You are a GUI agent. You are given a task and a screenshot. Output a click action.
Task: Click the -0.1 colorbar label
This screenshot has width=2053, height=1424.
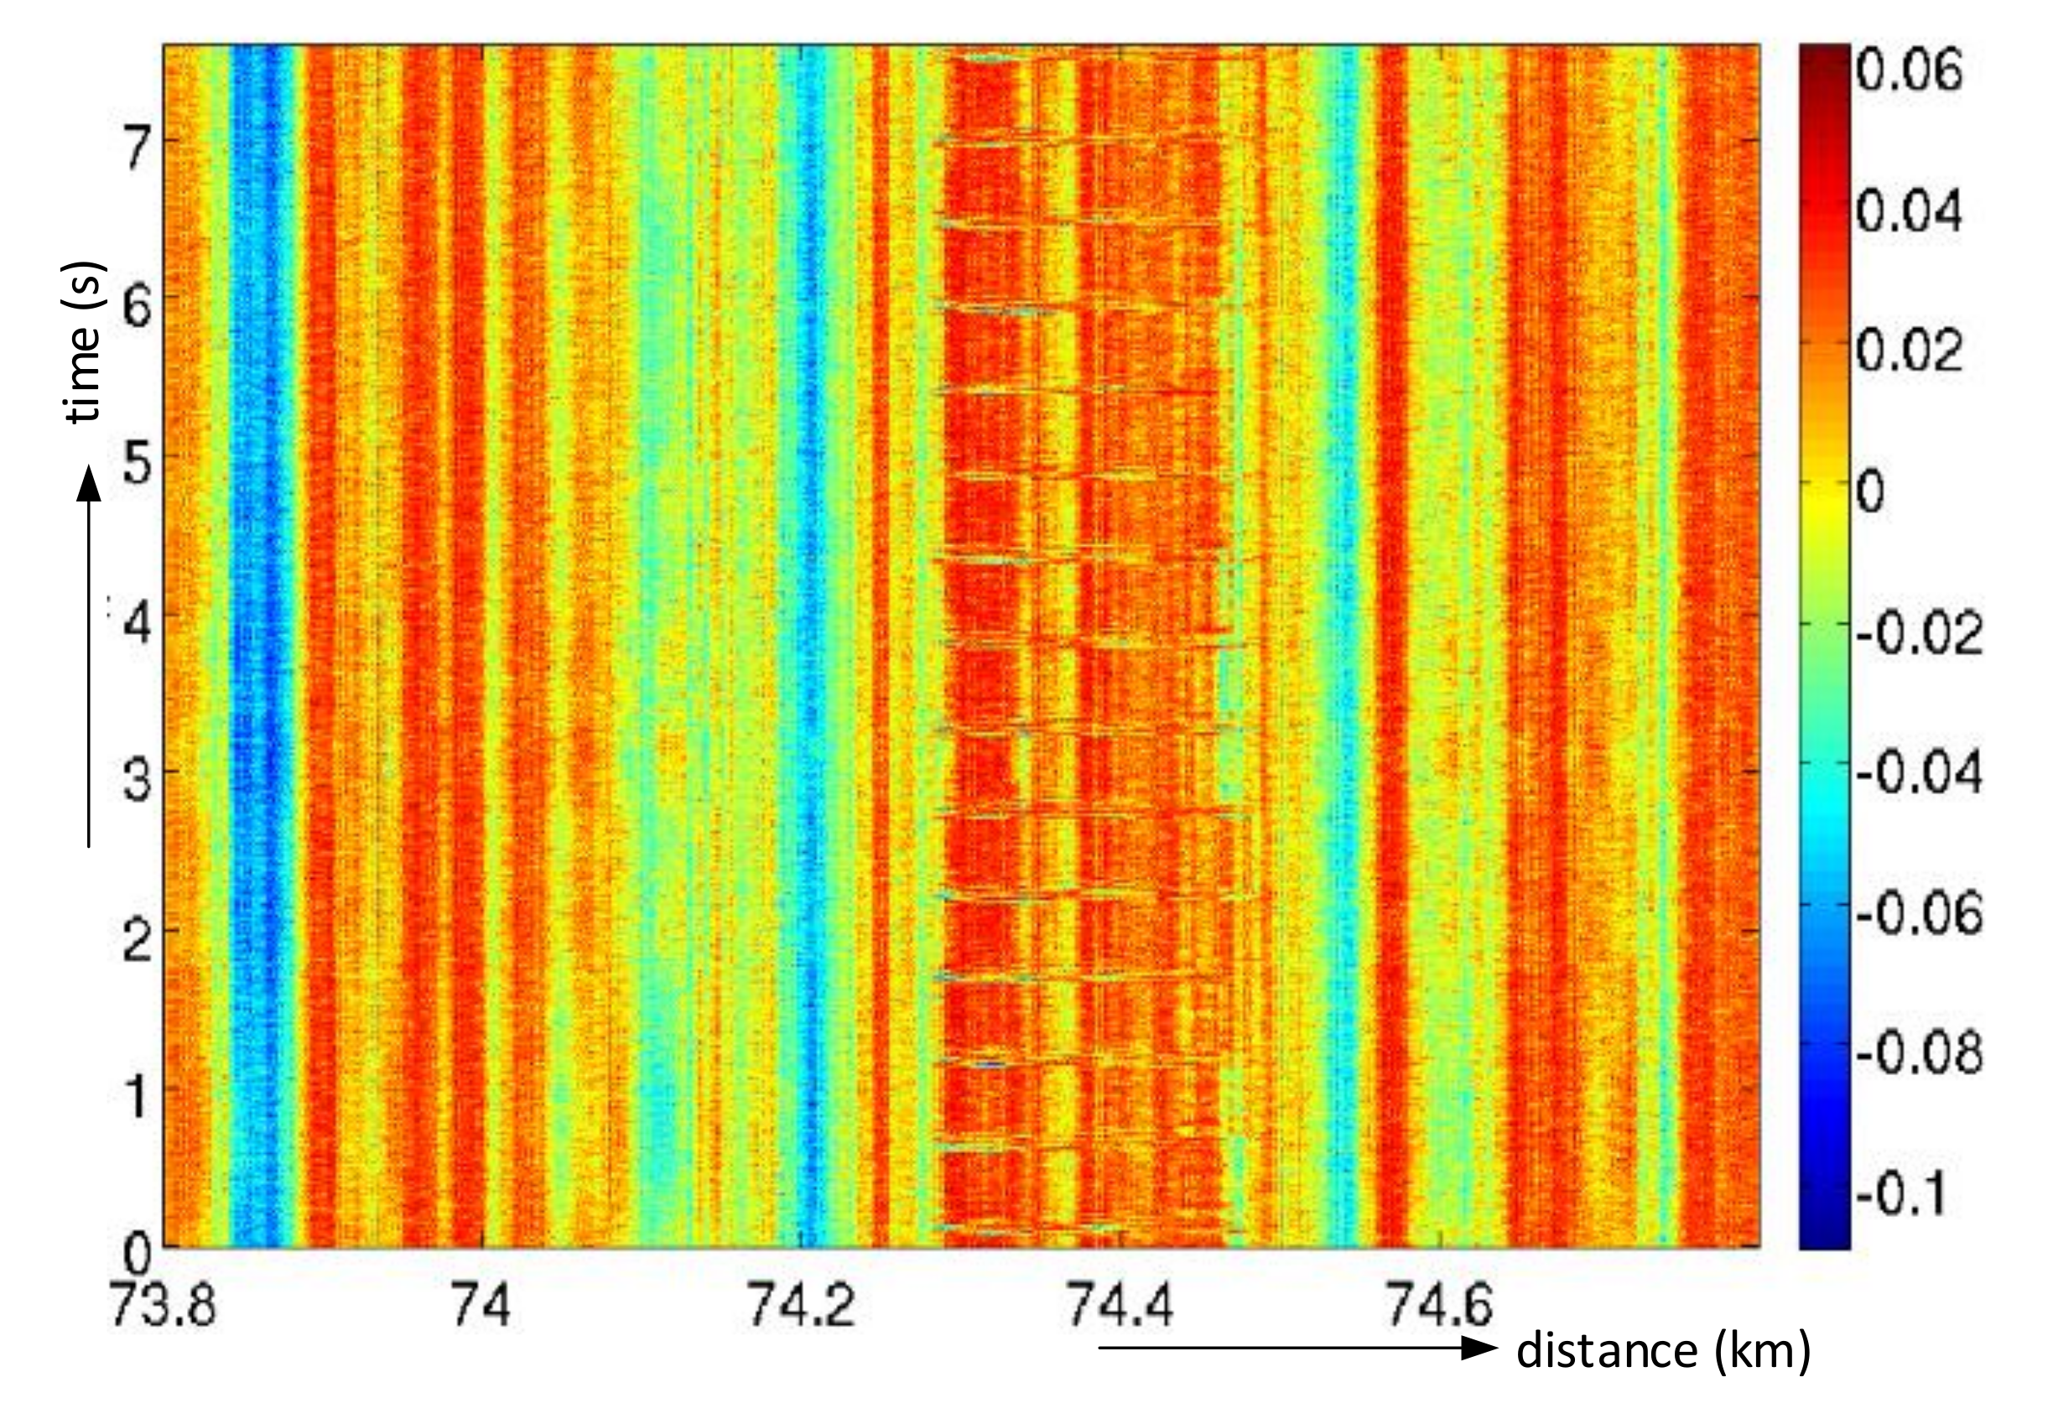[x=1900, y=1194]
